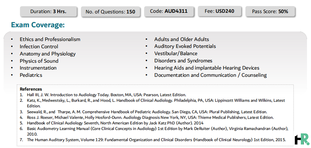Click the Physics of Sound item
Screen dimensions: 311x148
(x=39, y=61)
